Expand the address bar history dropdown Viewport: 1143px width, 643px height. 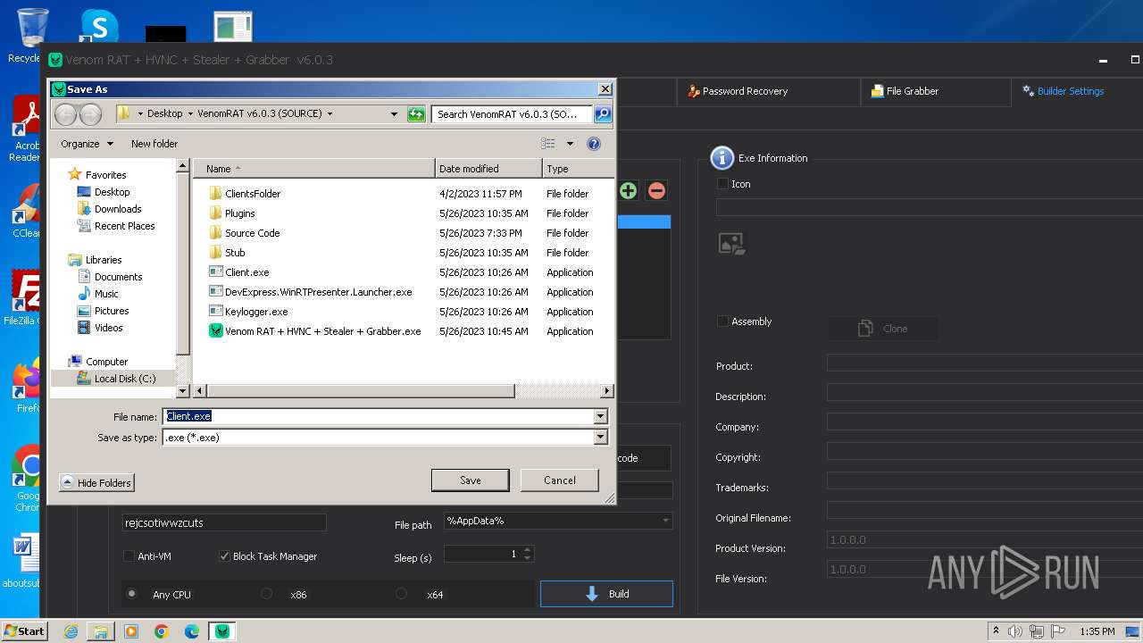click(394, 114)
